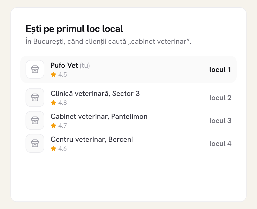Click the Clinică veterinară Sector 3 store icon
This screenshot has width=257, height=209.
[x=35, y=97]
